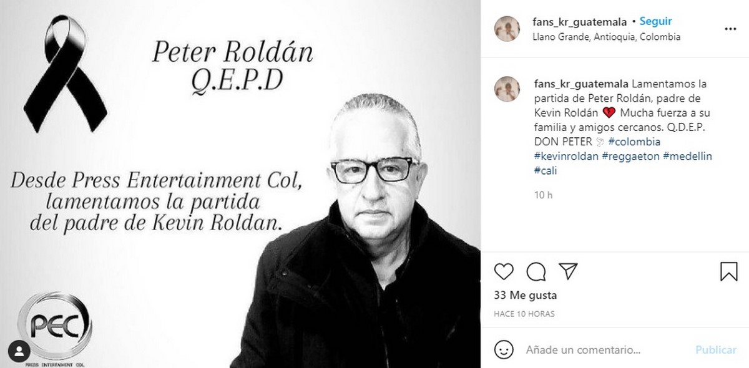The width and height of the screenshot is (749, 368).
Task: Open emoji picker in comment box
Action: (x=503, y=349)
